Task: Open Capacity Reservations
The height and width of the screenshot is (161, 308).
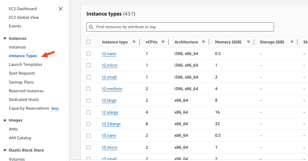Action: (x=29, y=109)
